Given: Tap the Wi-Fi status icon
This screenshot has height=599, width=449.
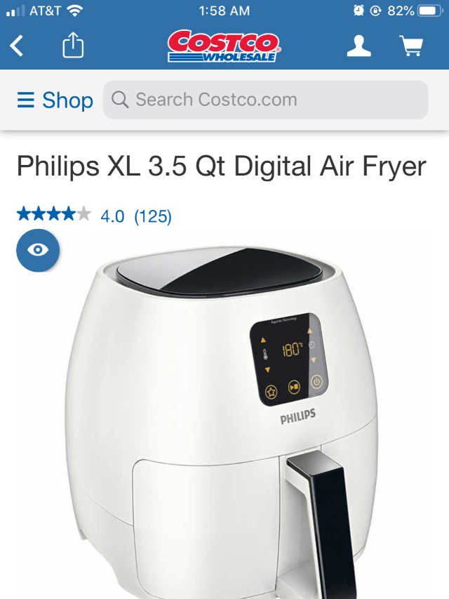Looking at the screenshot, I should [x=74, y=11].
